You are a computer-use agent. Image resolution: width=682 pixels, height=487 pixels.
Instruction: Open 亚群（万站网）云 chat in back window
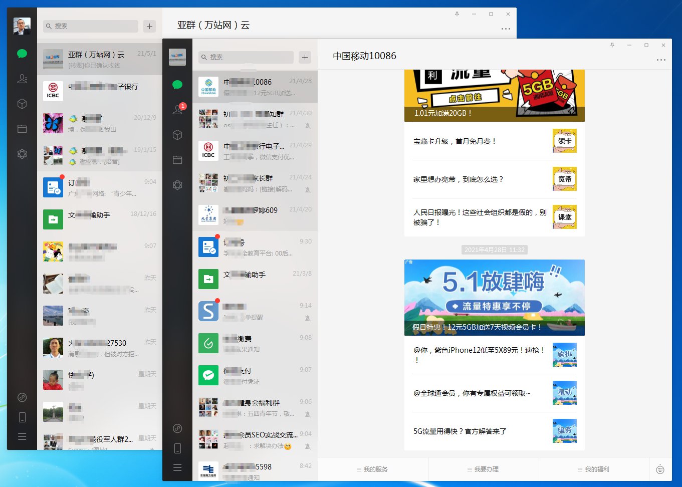click(100, 59)
